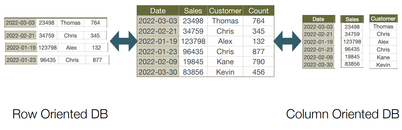This screenshot has height=130, width=402.
Task: Select 34759 in the row-oriented record
Action: click(x=46, y=35)
